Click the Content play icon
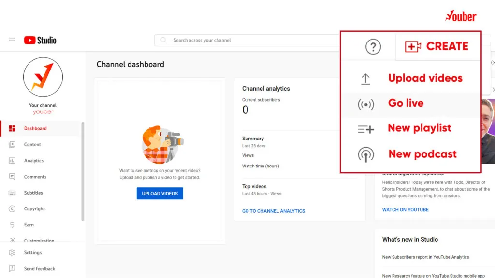 pos(12,145)
